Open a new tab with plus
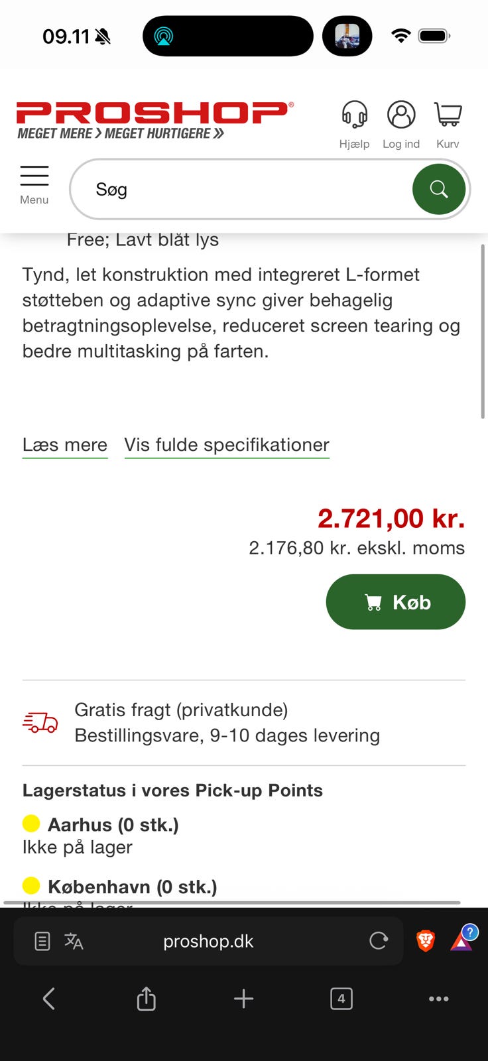488x1061 pixels. tap(243, 999)
